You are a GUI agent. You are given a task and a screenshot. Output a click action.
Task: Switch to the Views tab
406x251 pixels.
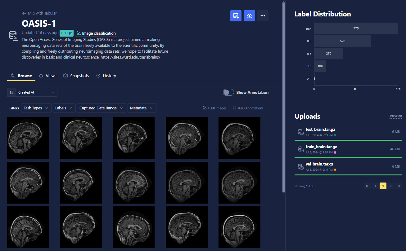coord(48,76)
